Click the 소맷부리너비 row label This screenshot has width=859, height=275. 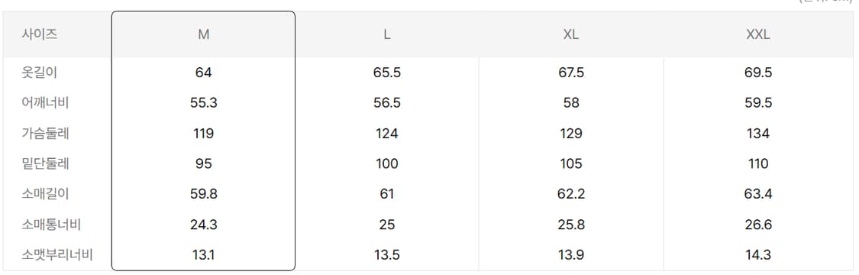point(57,254)
